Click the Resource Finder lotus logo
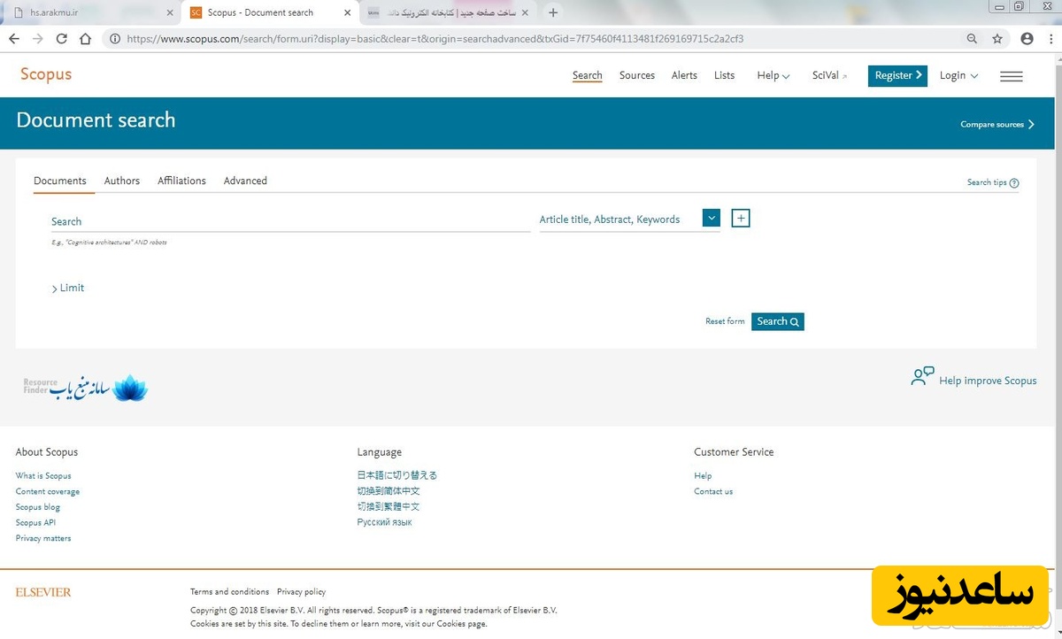Screen dimensions: 1062x639 (x=130, y=388)
